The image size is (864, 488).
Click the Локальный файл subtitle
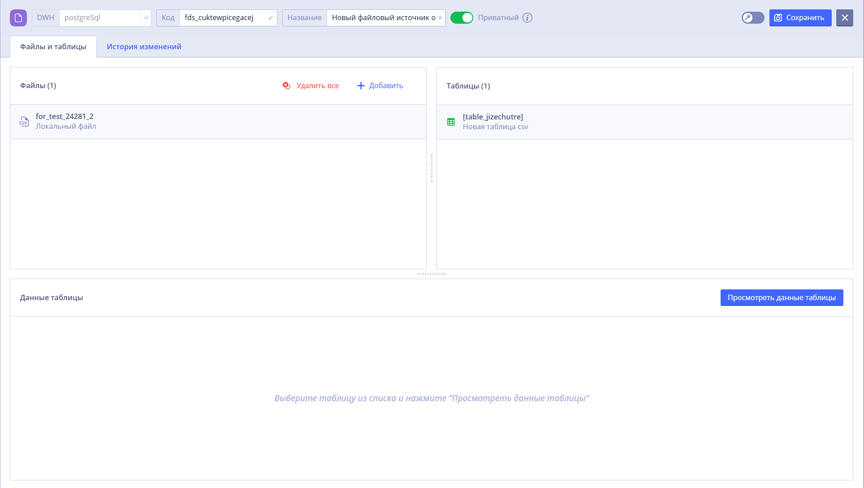(x=66, y=127)
